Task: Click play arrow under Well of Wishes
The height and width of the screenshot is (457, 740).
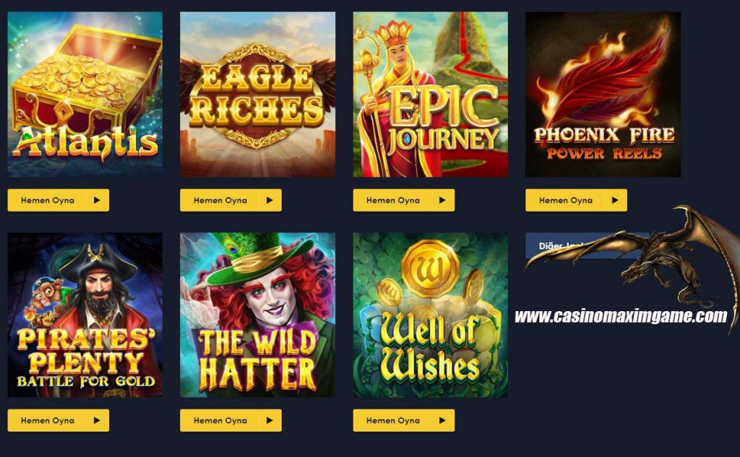Action: [442, 420]
